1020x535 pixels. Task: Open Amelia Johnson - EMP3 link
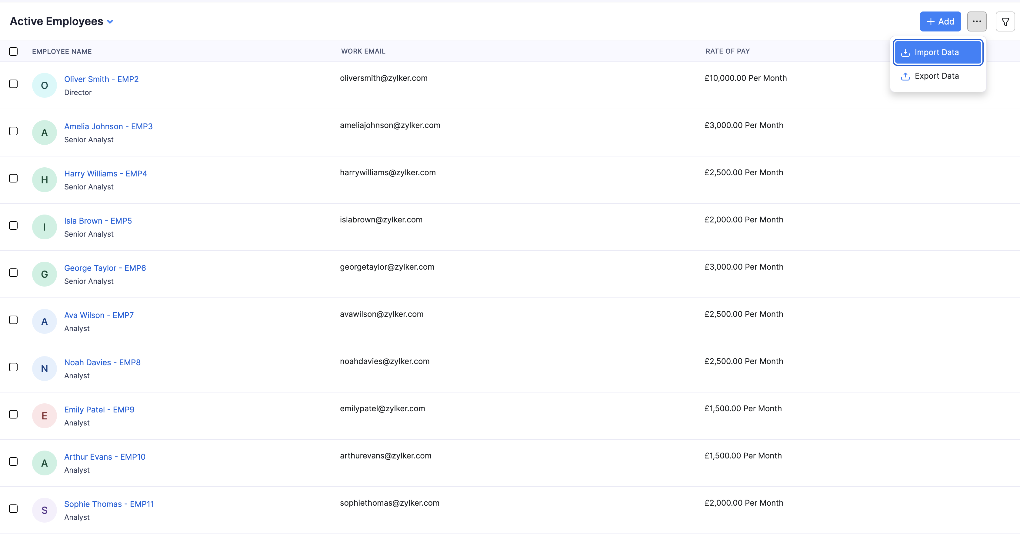tap(108, 126)
